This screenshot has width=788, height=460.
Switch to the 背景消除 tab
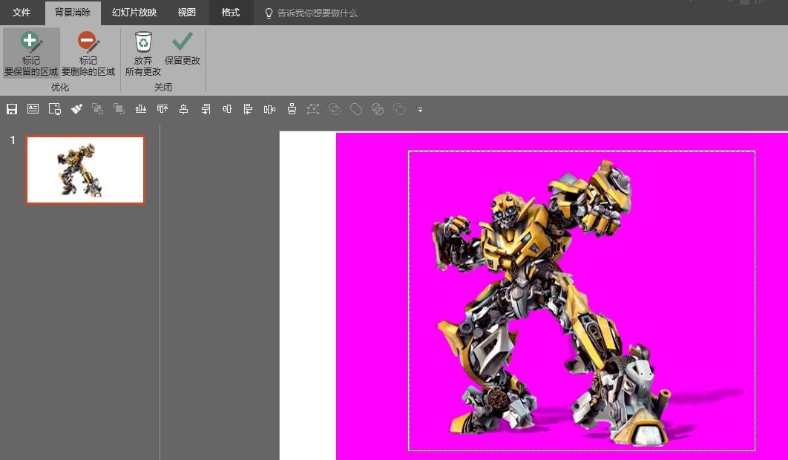click(x=73, y=13)
